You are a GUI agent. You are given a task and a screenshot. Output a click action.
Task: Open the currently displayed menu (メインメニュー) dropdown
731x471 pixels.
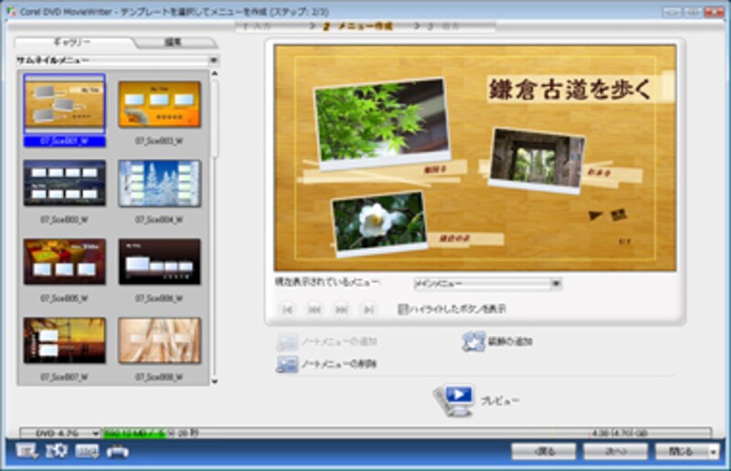[556, 284]
